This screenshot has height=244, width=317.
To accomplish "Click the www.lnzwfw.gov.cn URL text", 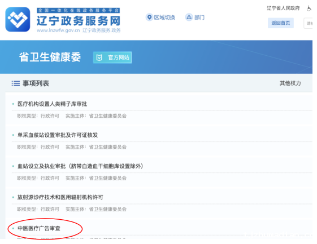I will [58, 30].
